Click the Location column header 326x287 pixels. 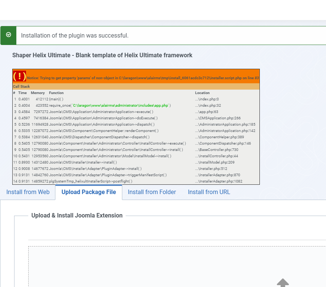[x=202, y=93]
